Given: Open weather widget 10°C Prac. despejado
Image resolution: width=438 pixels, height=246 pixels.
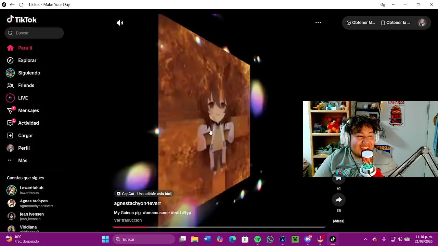Looking at the screenshot, I should (23, 239).
